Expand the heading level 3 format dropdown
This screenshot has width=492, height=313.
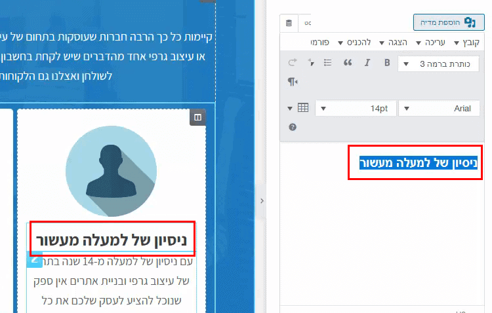tap(438, 64)
